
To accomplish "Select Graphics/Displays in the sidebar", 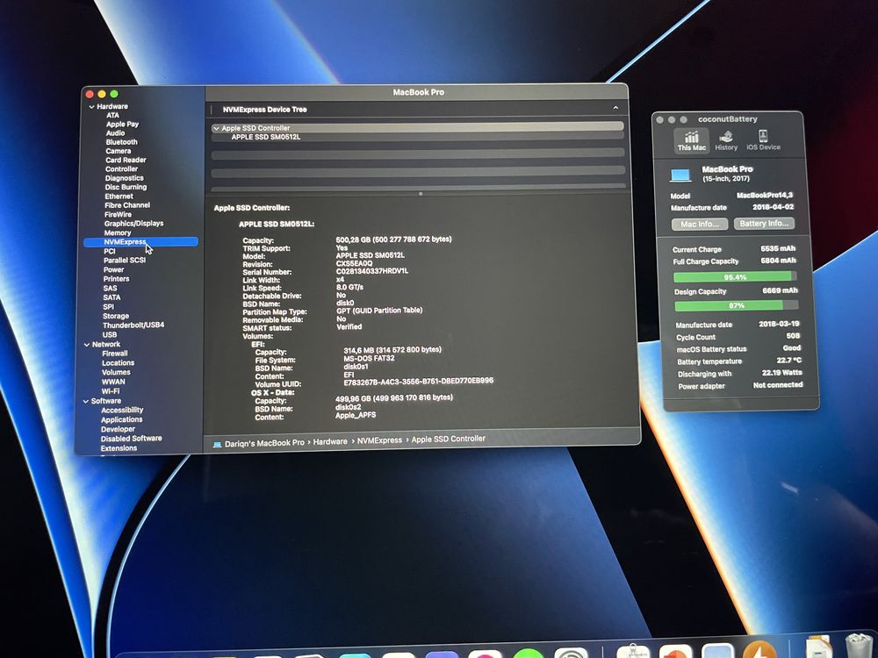I will (x=133, y=223).
